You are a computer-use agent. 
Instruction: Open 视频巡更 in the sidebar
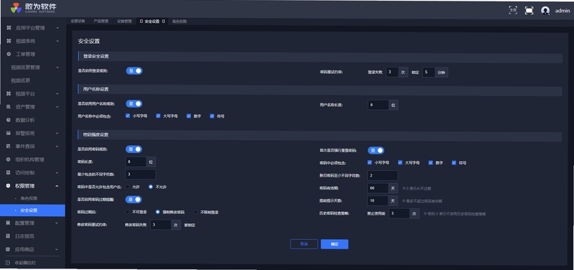click(21, 80)
